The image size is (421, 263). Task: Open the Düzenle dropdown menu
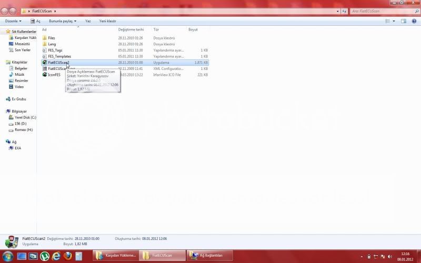click(x=13, y=21)
